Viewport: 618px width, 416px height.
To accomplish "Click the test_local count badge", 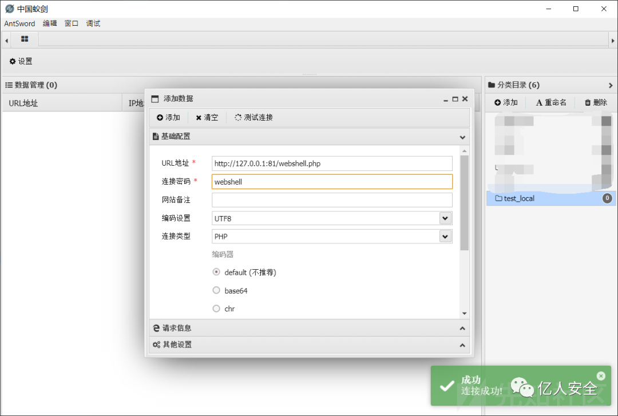I will (607, 198).
